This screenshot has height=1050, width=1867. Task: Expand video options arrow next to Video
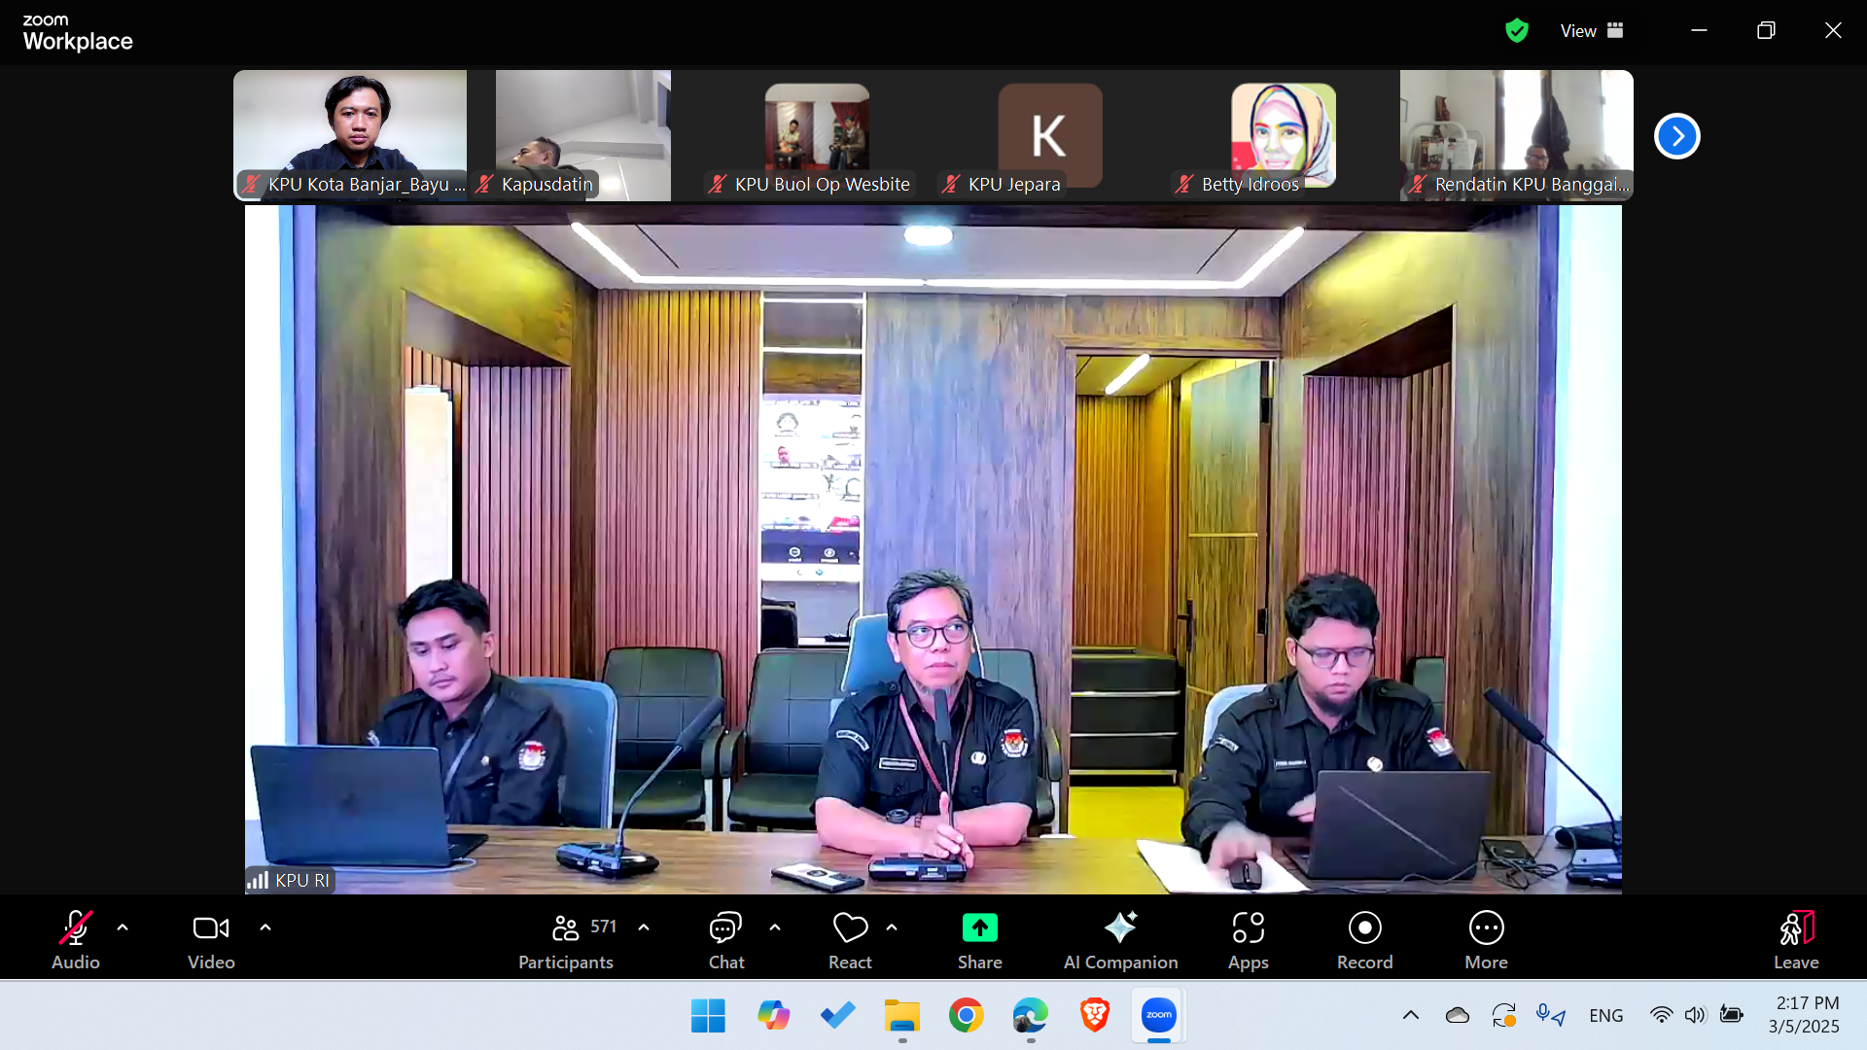click(x=265, y=927)
